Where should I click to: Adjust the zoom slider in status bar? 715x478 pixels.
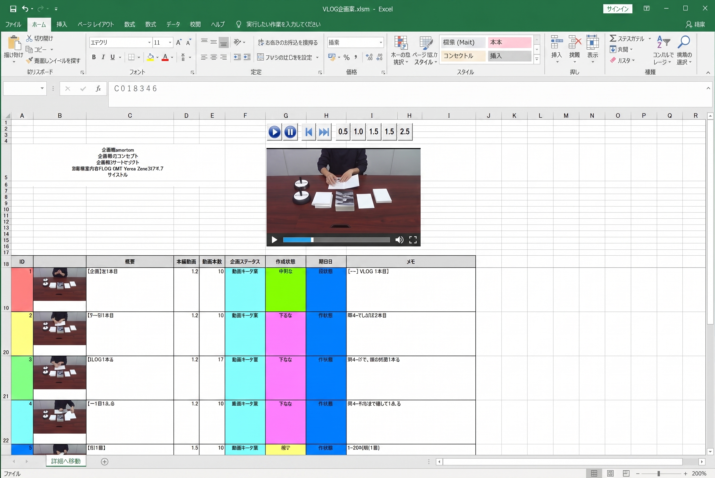(658, 473)
